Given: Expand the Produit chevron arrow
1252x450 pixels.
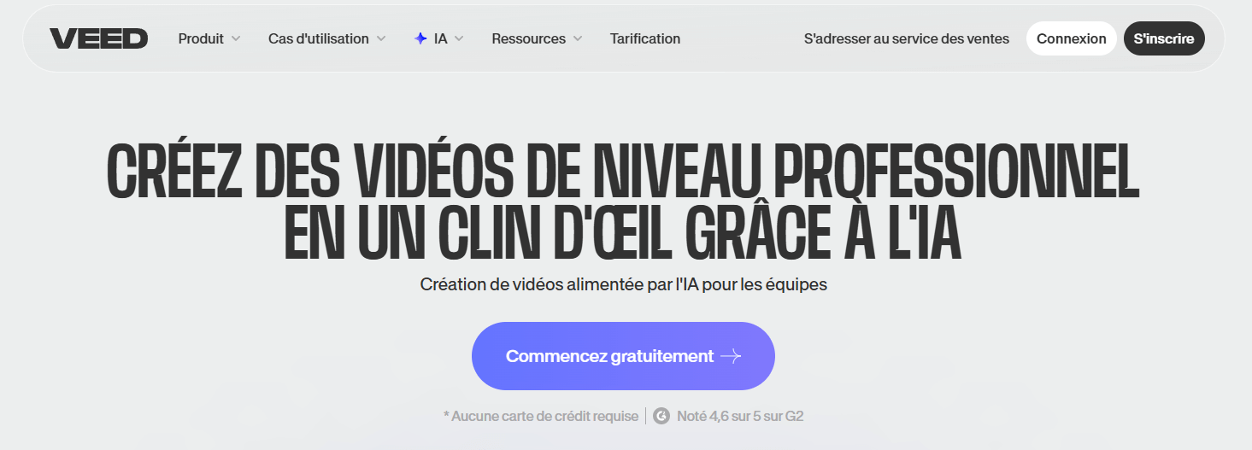Looking at the screenshot, I should (236, 38).
